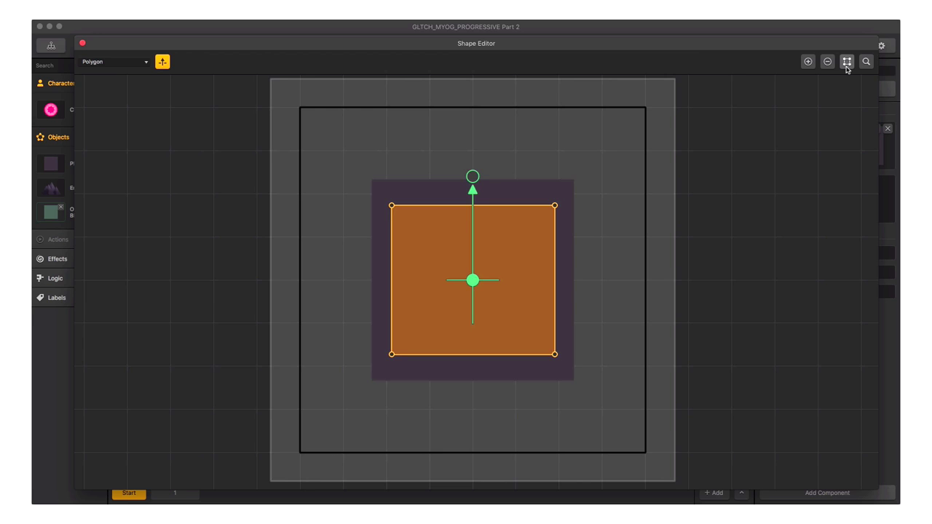The image size is (932, 524).
Task: Remove the green object with its X icon
Action: click(61, 207)
